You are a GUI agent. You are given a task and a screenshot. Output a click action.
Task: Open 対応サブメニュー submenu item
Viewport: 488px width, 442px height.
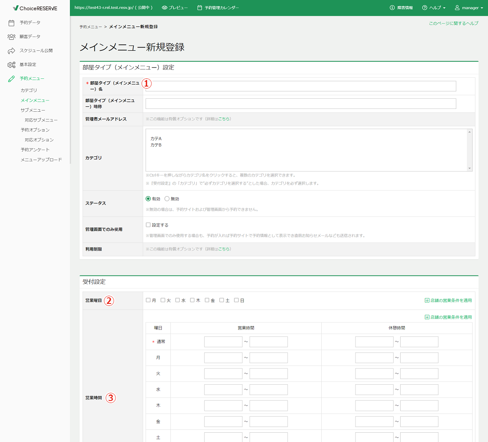41,120
